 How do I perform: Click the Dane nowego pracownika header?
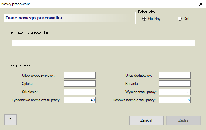[35, 17]
